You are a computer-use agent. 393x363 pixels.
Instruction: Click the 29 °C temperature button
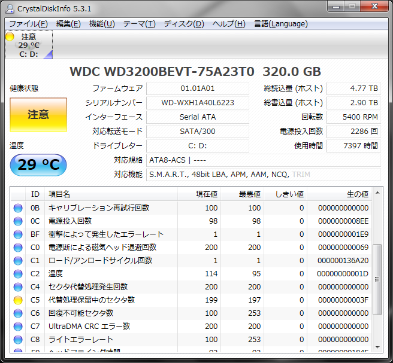coord(38,165)
